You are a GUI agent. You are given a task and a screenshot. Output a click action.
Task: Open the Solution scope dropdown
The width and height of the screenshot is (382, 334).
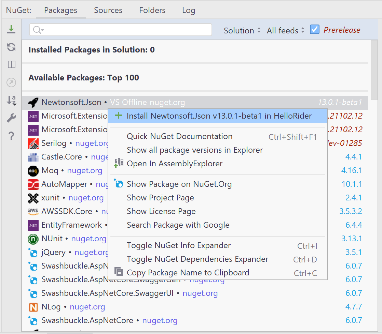point(242,30)
